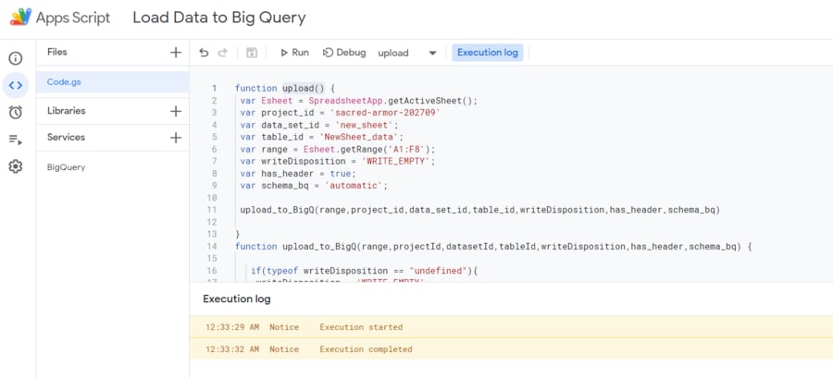Open Project Settings gear icon
This screenshot has height=378, width=833.
click(x=16, y=167)
